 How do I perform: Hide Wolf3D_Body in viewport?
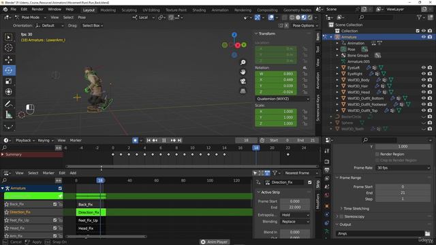(x=424, y=80)
